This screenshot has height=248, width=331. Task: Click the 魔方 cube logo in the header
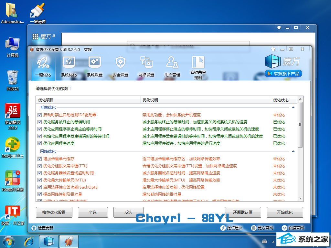[x=273, y=61]
